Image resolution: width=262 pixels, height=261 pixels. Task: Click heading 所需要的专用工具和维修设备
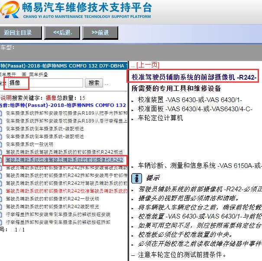(176, 88)
